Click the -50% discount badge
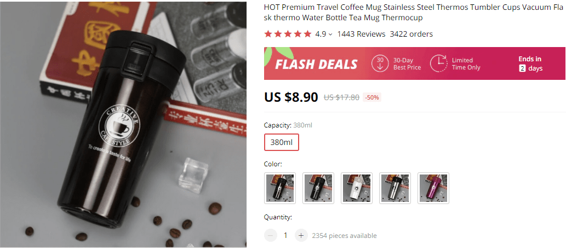 point(371,97)
